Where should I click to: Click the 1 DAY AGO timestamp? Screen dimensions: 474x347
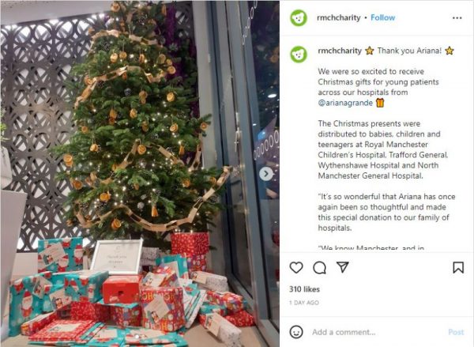[x=304, y=303]
